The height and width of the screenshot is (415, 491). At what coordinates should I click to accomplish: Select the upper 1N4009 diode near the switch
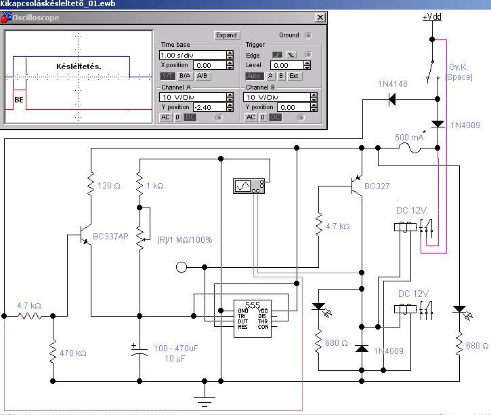coord(437,124)
